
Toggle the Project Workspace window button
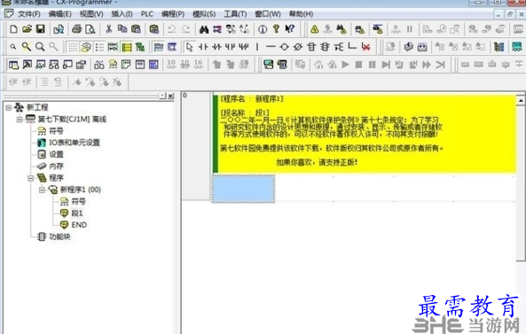(13, 65)
